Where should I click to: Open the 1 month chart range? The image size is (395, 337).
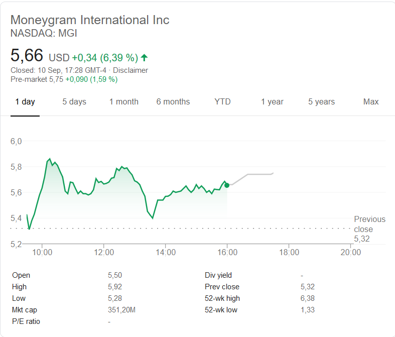point(124,102)
